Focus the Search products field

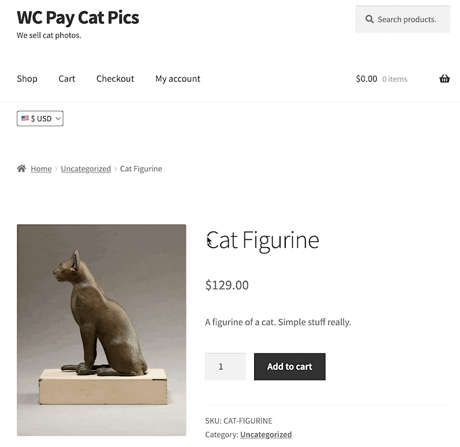407,20
